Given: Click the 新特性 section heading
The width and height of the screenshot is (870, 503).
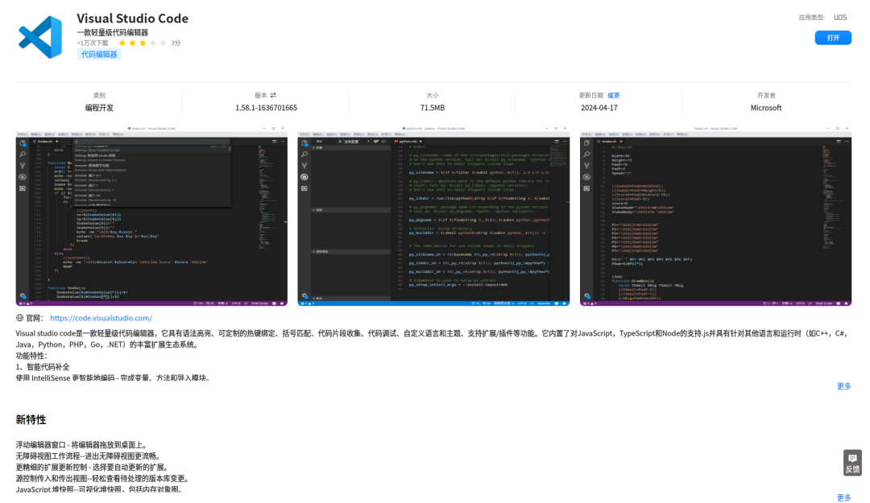Looking at the screenshot, I should pyautogui.click(x=31, y=420).
